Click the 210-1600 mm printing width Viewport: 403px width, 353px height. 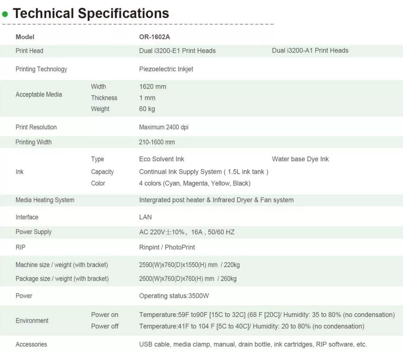tap(157, 142)
